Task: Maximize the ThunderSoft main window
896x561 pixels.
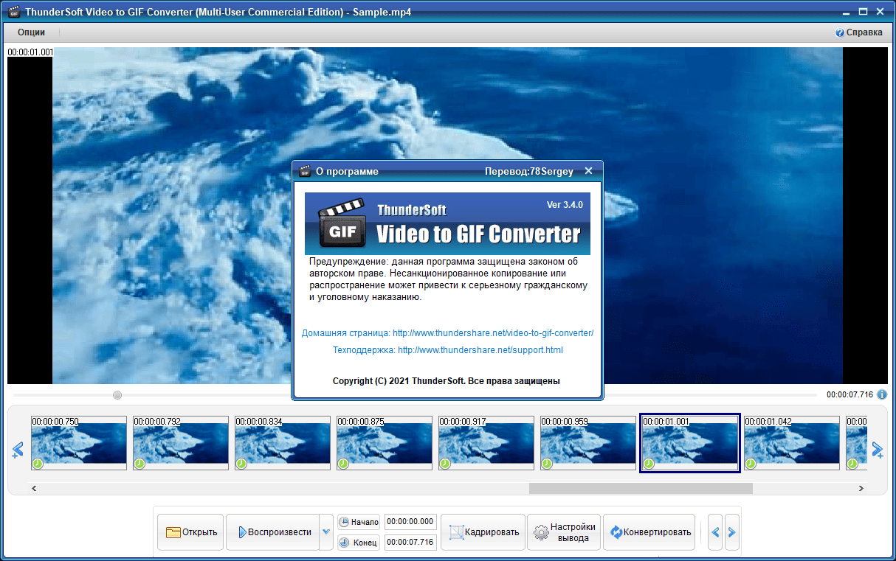Action: tap(864, 12)
